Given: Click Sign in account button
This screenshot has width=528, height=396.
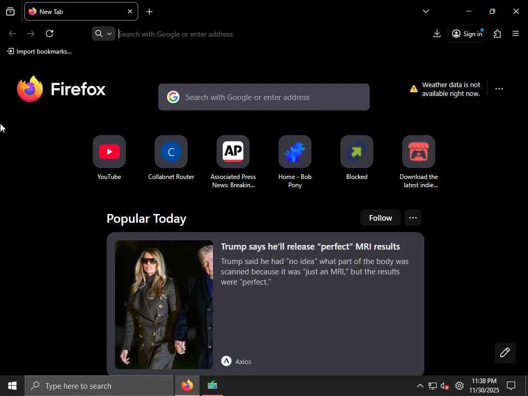Looking at the screenshot, I should pos(467,34).
